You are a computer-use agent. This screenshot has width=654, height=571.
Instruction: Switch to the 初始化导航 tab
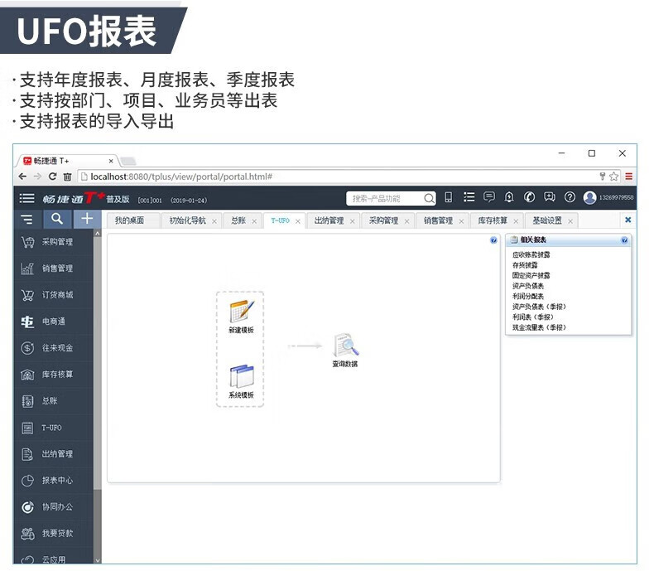coord(187,220)
